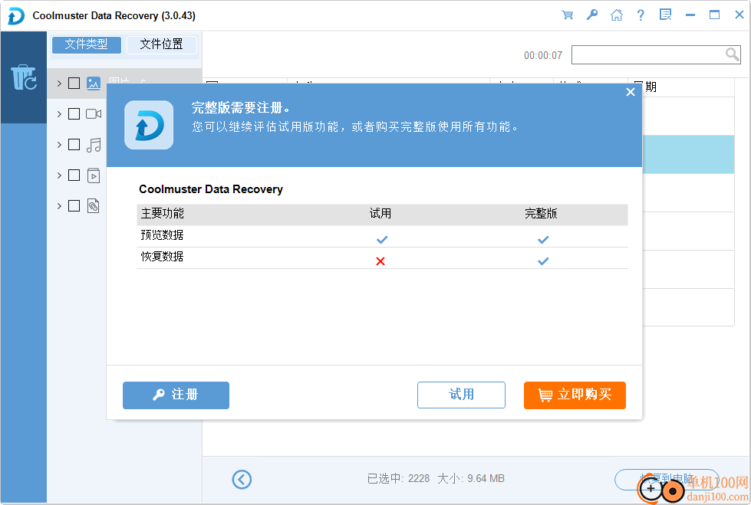The width and height of the screenshot is (751, 505).
Task: Open the feedback icon in title bar
Action: (x=665, y=15)
